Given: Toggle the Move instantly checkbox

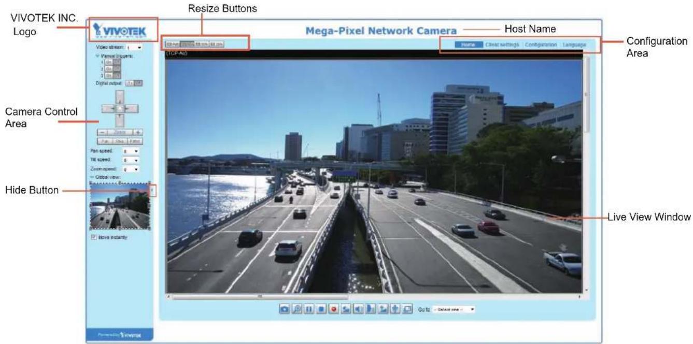Looking at the screenshot, I should 94,237.
